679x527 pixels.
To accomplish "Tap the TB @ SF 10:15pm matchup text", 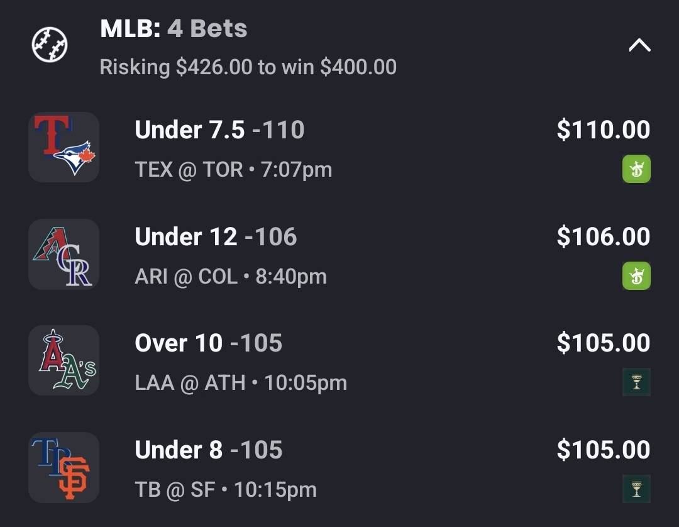I will coord(226,490).
